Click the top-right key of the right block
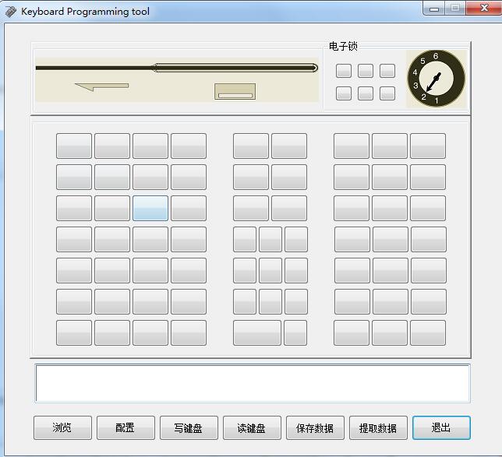Image resolution: width=502 pixels, height=457 pixels. click(x=428, y=146)
